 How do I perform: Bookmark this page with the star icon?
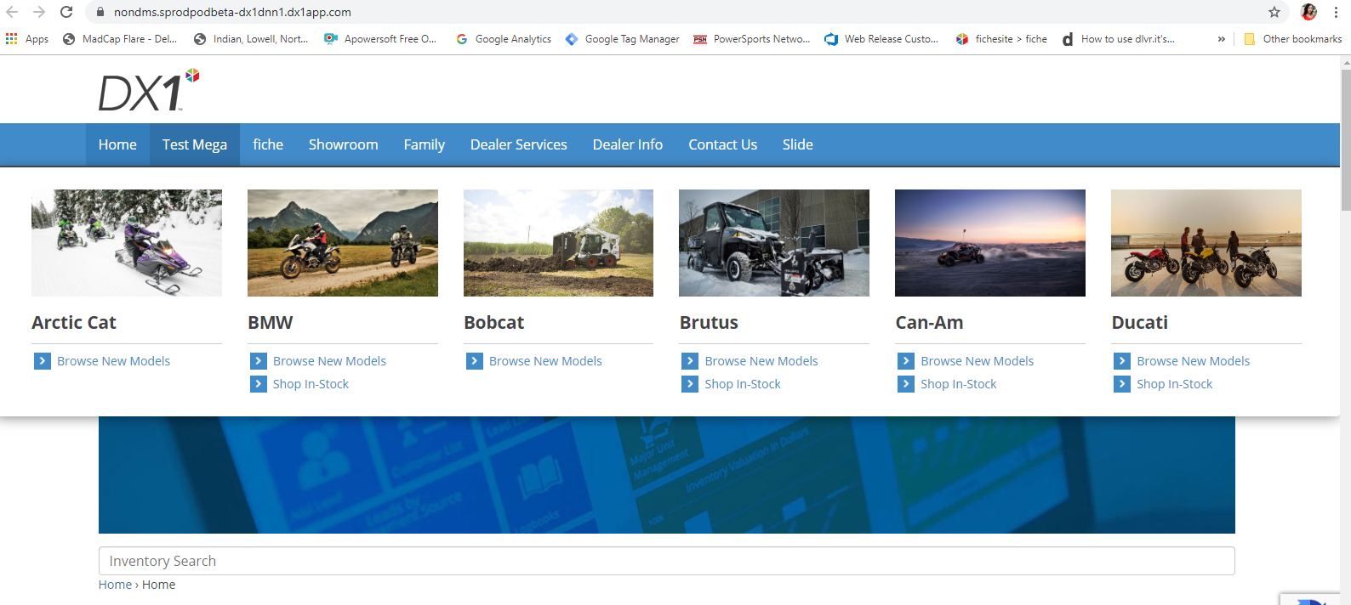click(1274, 12)
